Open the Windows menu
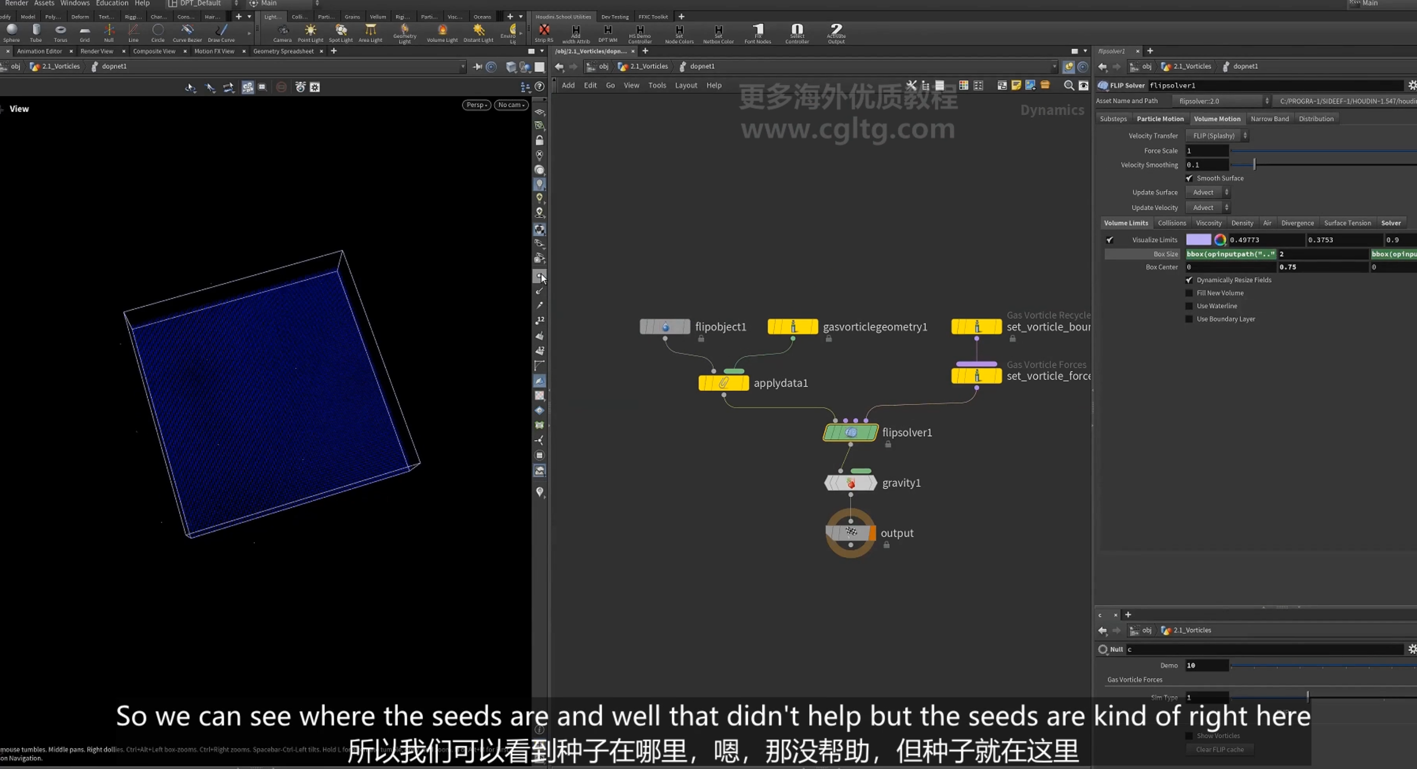 click(75, 4)
